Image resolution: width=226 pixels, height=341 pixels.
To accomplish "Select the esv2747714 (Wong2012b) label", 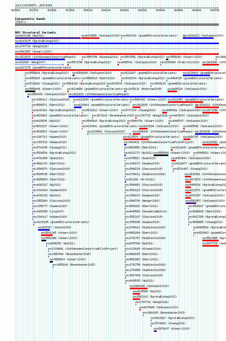I will click(x=32, y=46).
